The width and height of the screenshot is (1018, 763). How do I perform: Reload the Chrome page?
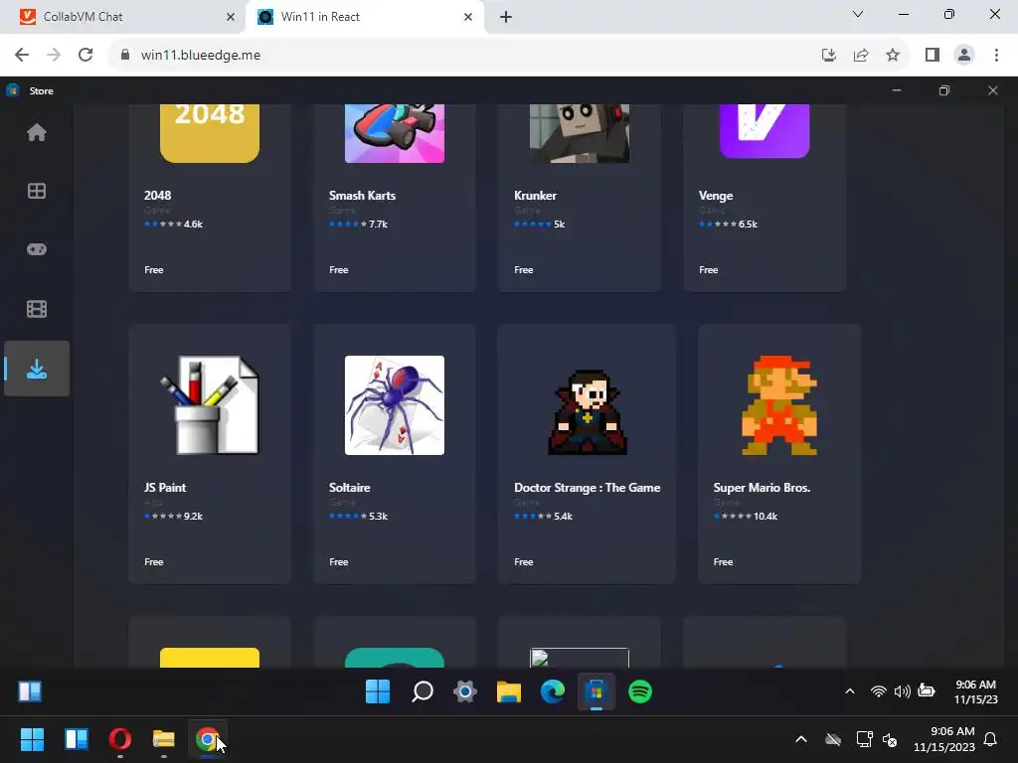pos(85,55)
